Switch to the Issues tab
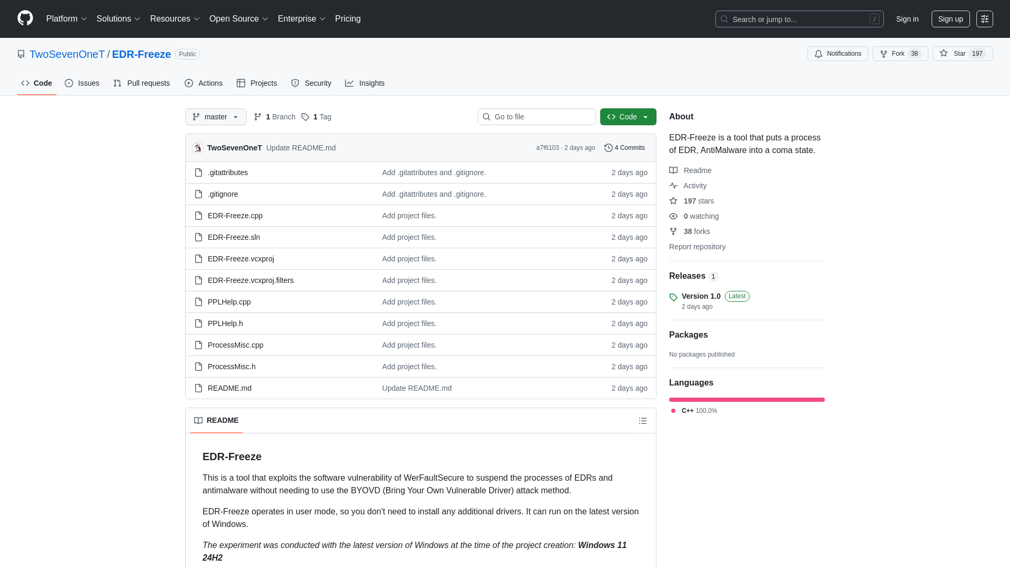The image size is (1010, 568). 82,83
